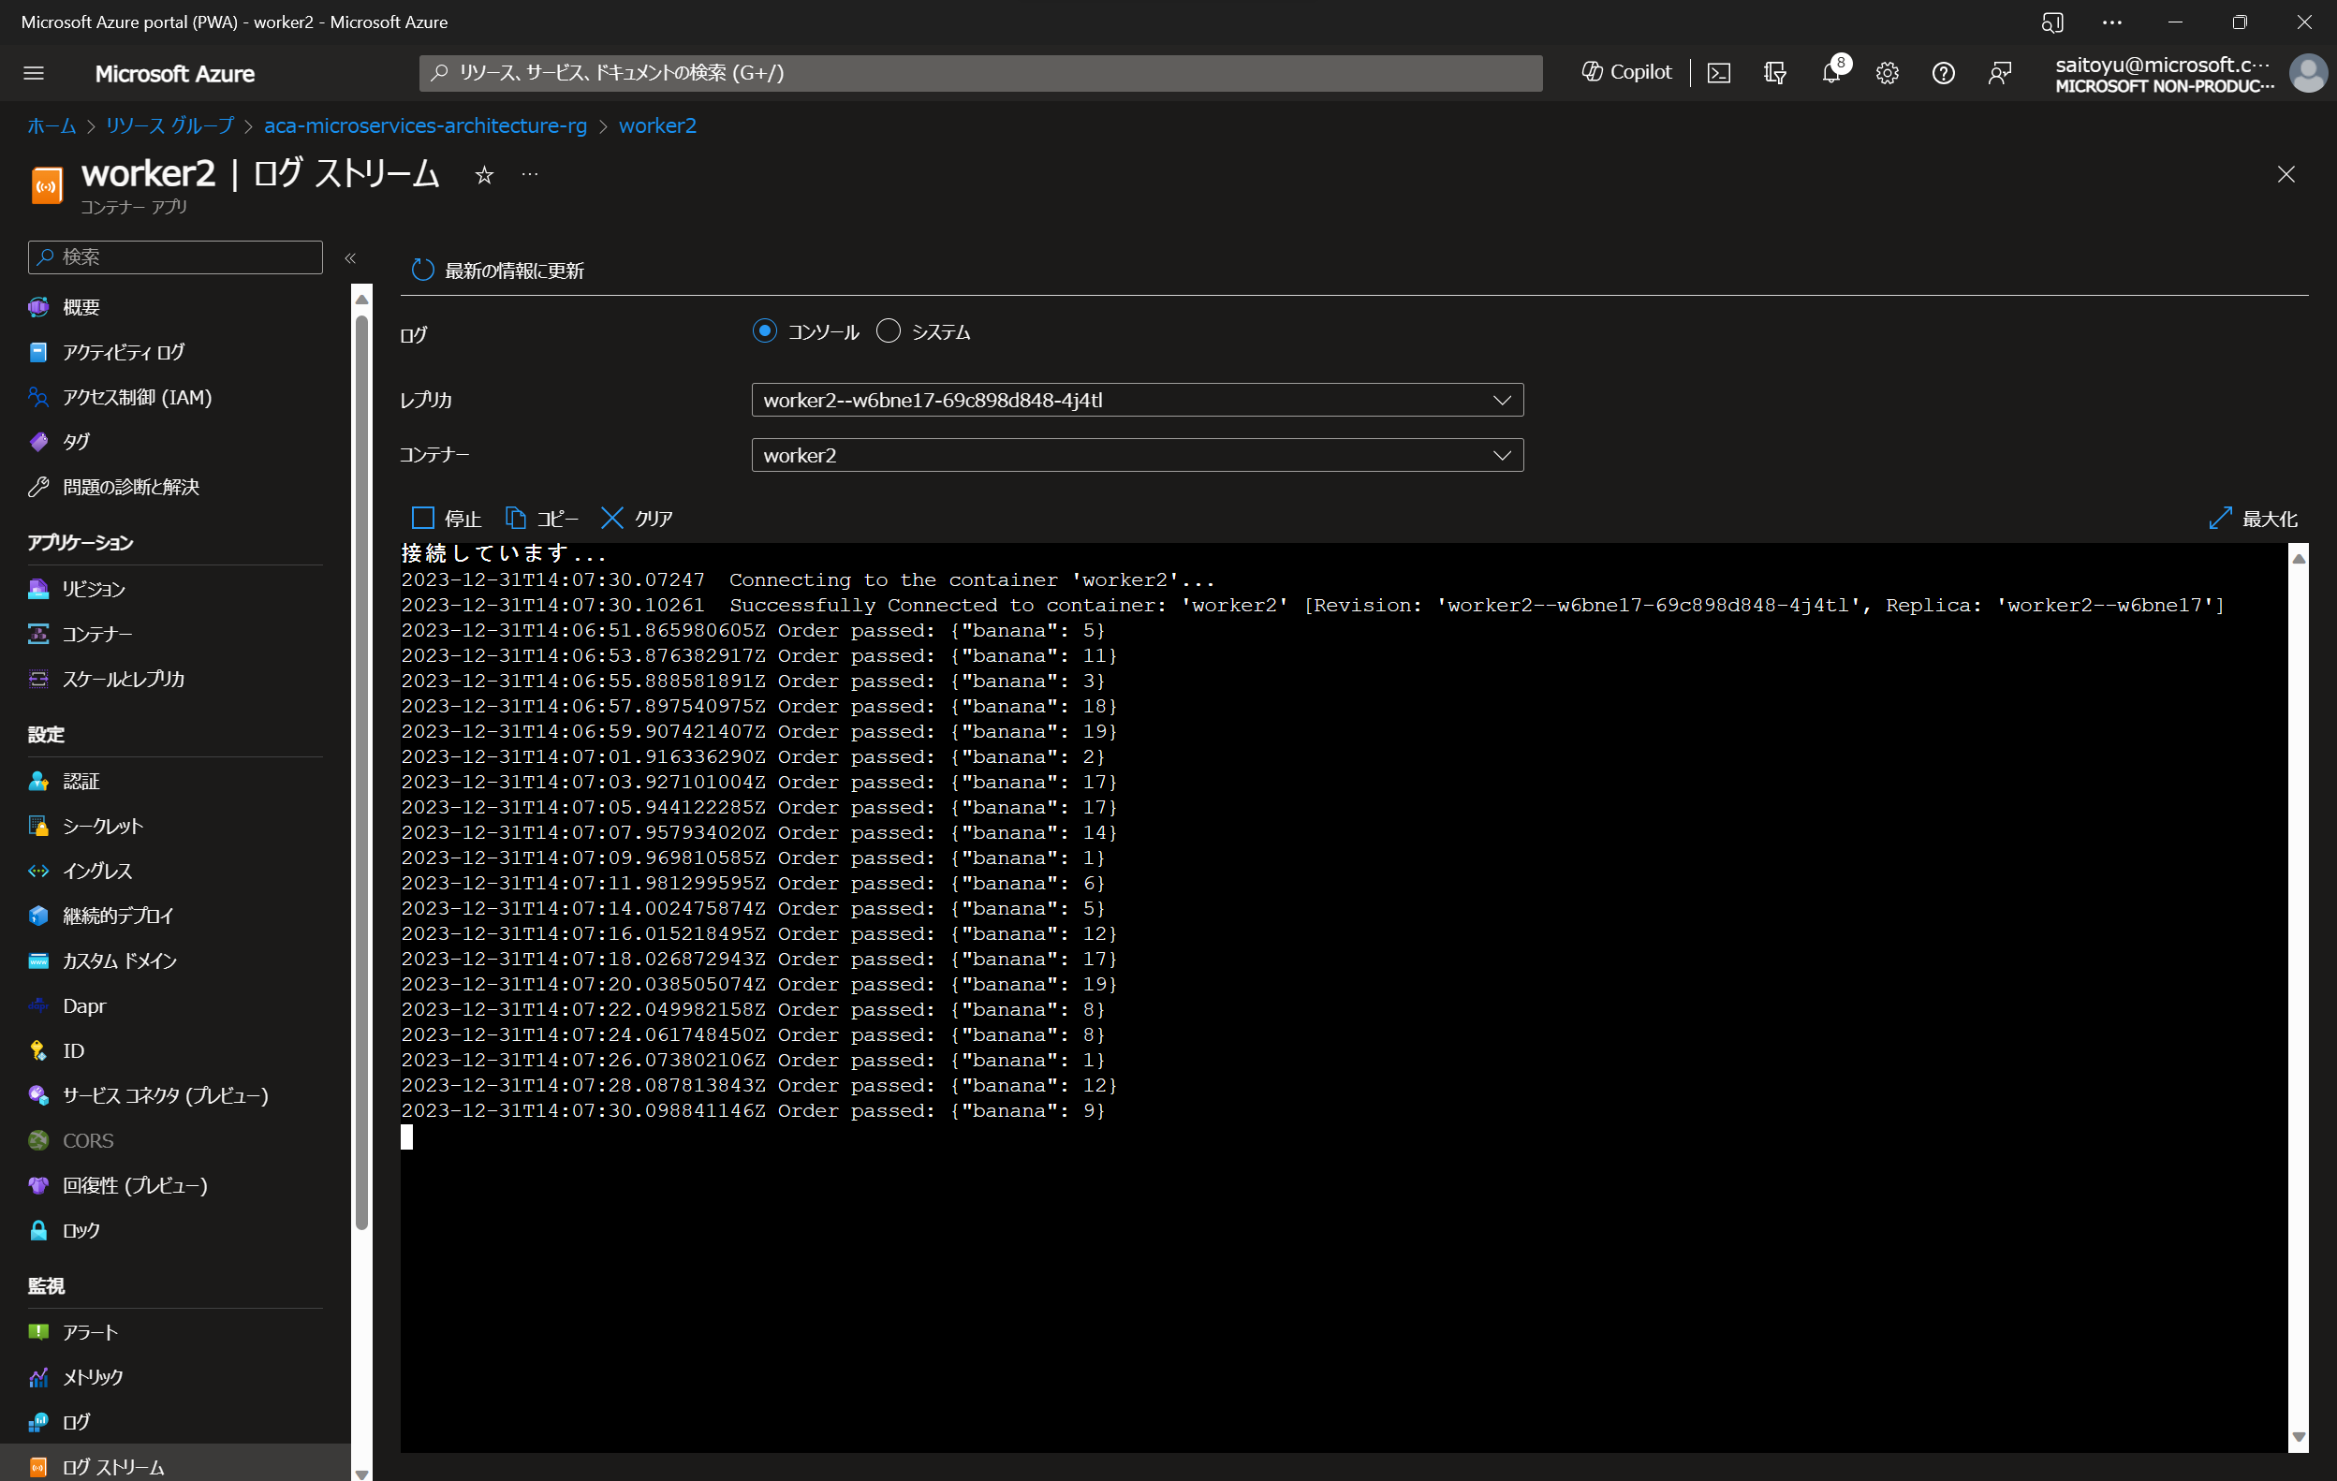Favorite worker2 with the star icon
Screen dimensions: 2337x1481
[484, 175]
